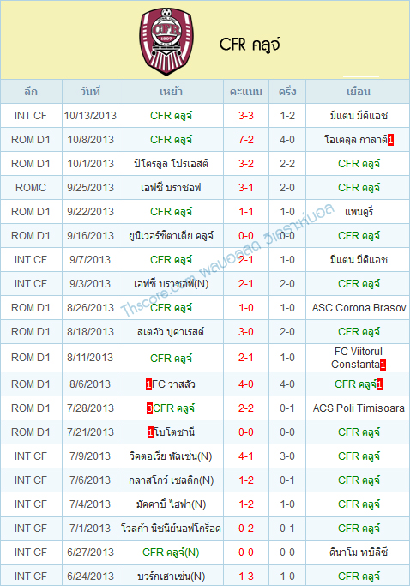This screenshot has width=410, height=586.
Task: Click the ROM D1 league cell on 8/18/2013
Action: pyautogui.click(x=31, y=332)
